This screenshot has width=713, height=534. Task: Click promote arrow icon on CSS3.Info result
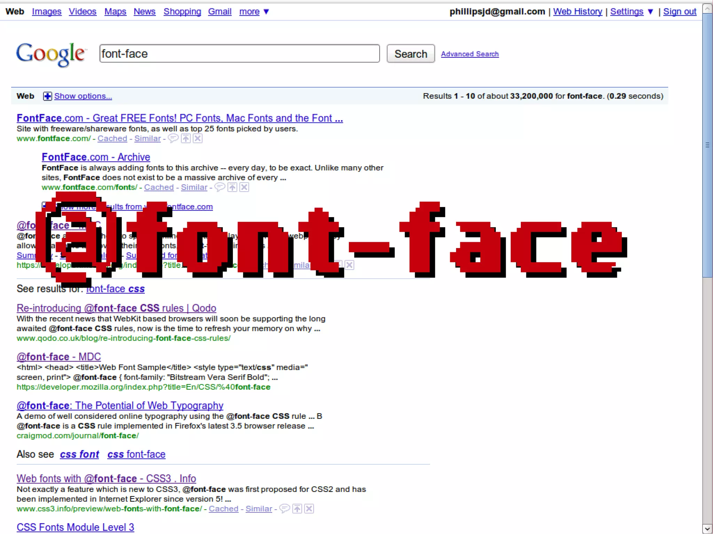click(x=297, y=509)
